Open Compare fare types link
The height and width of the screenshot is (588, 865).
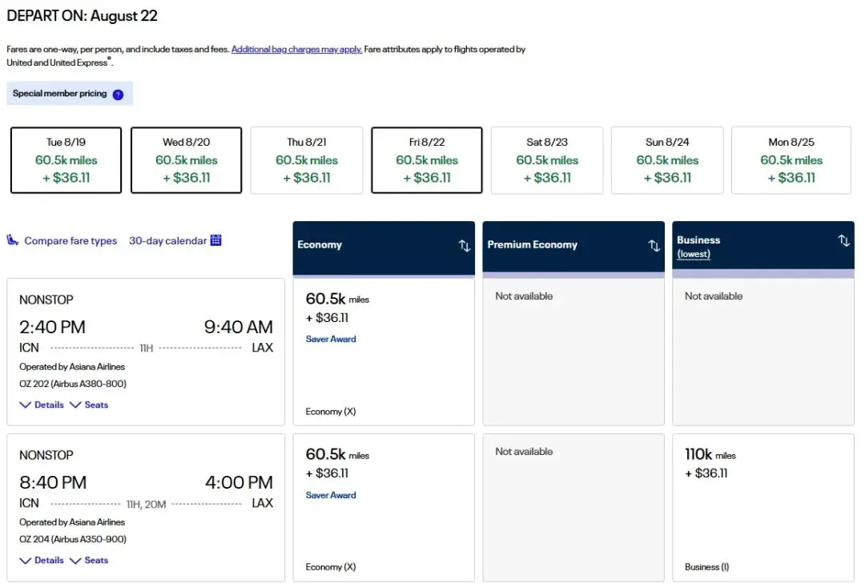[70, 241]
